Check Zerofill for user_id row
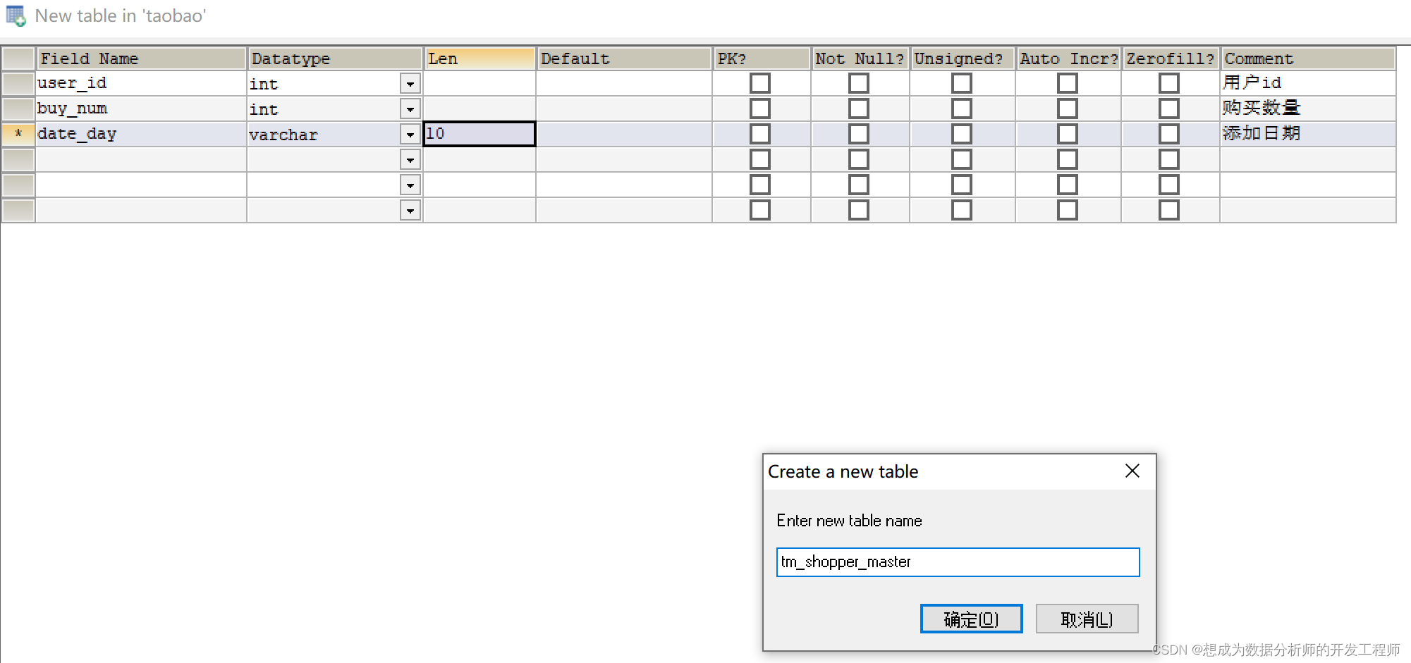The height and width of the screenshot is (663, 1411). [x=1169, y=83]
